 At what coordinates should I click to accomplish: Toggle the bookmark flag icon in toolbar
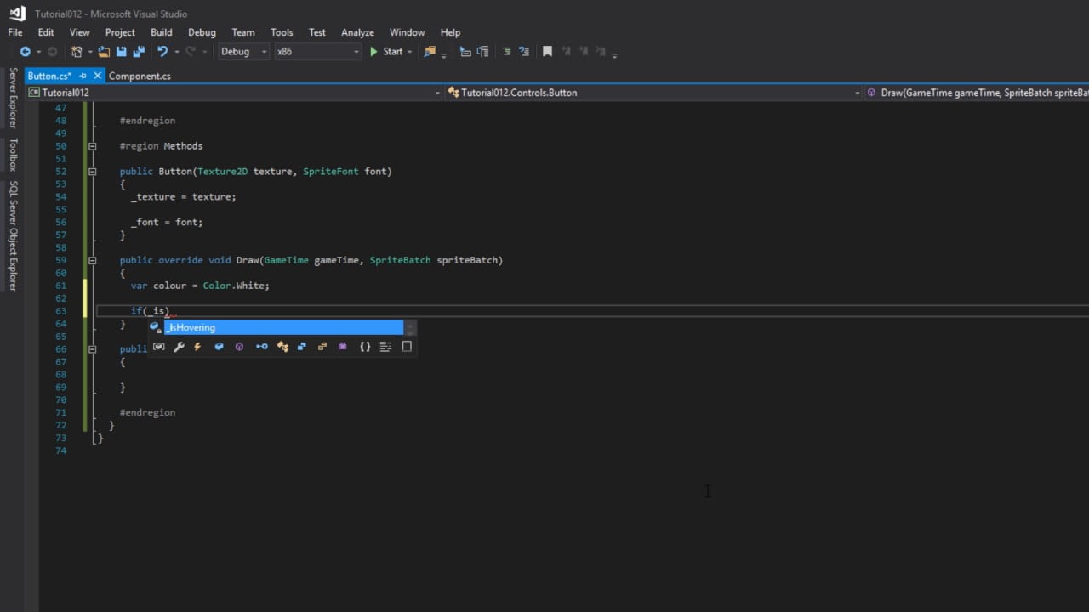[547, 52]
